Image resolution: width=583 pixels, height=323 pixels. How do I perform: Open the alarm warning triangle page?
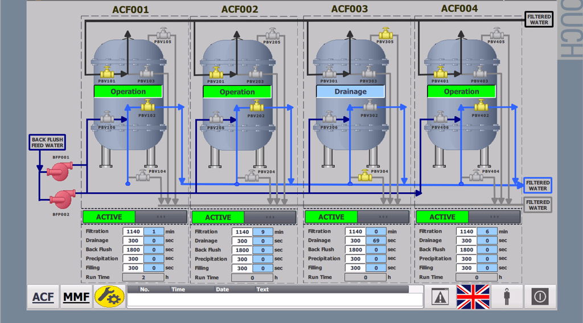click(440, 297)
